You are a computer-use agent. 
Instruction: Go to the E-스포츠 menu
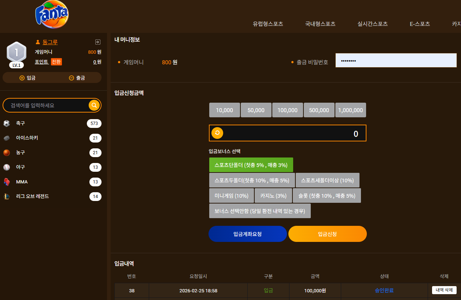420,24
